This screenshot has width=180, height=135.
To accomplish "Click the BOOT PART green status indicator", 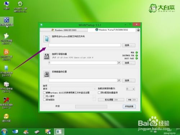I will [136, 59].
